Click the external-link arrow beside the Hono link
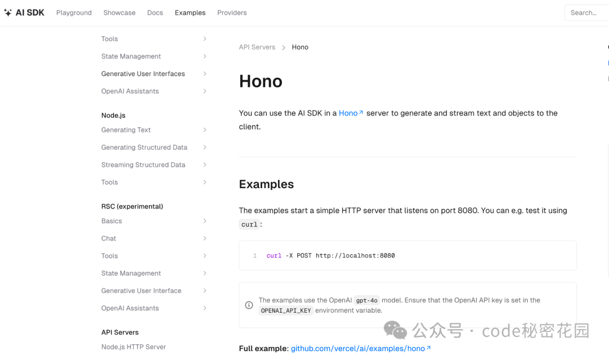 click(x=360, y=112)
